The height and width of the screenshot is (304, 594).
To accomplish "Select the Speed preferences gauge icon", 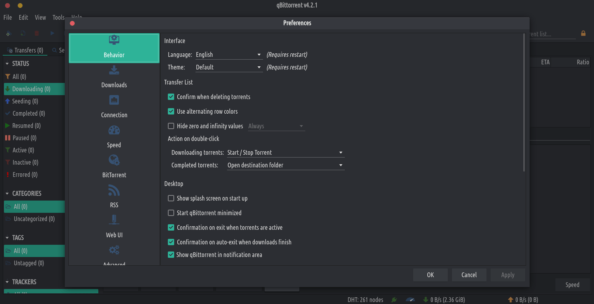I will (x=114, y=130).
